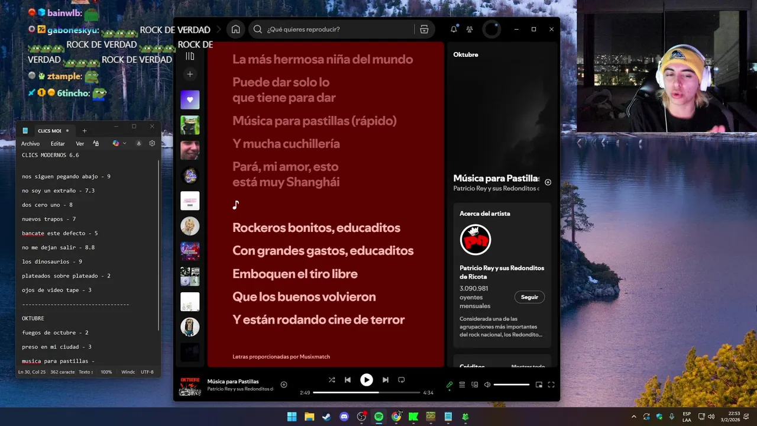Open the Notepad account icon
The image size is (757, 426).
coord(138,143)
